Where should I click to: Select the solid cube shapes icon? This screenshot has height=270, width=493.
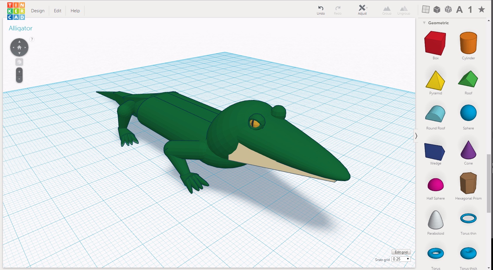(437, 10)
